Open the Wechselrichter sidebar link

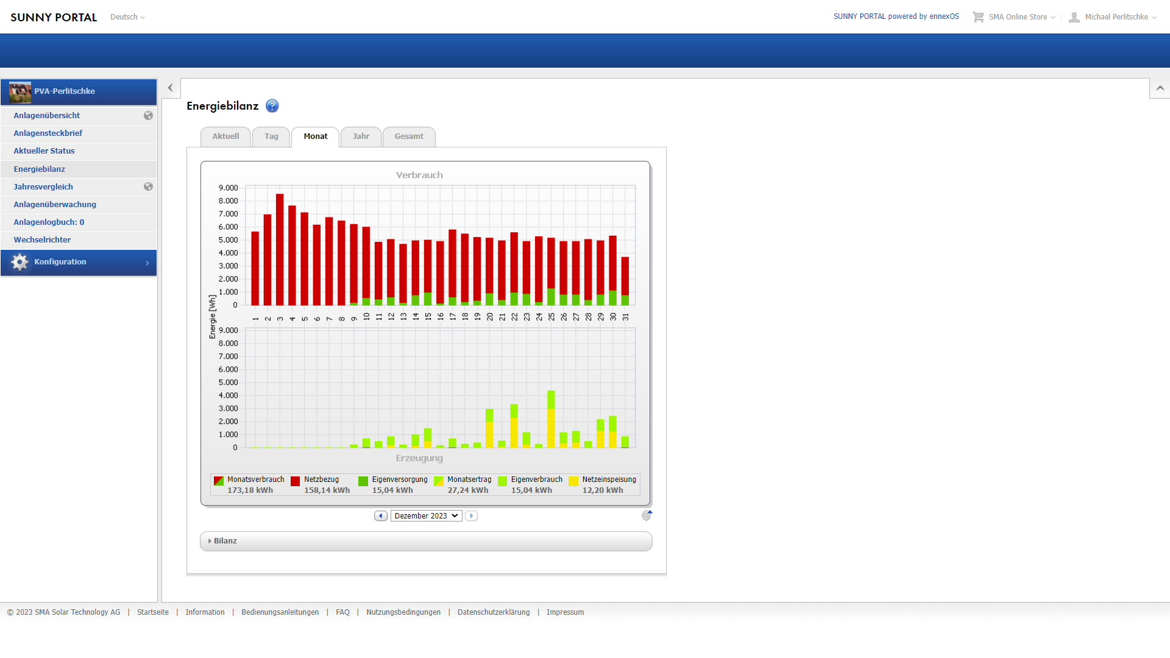pos(42,240)
